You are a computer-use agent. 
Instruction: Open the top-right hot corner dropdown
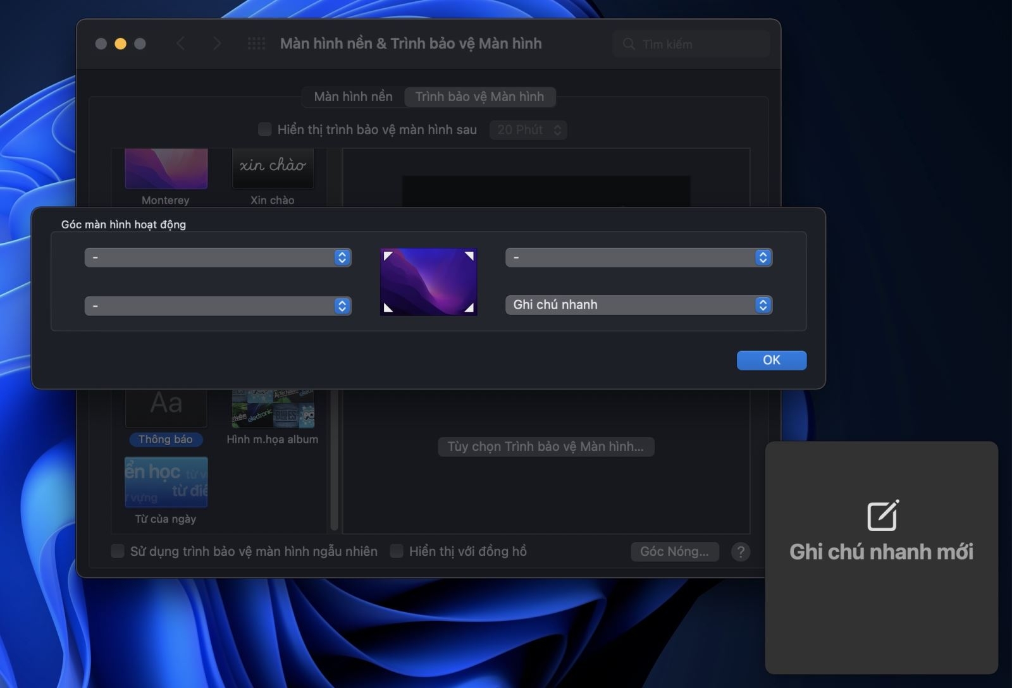point(639,257)
